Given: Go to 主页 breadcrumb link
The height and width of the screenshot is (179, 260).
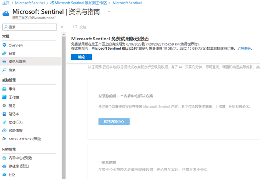Looking at the screenshot, I should (6, 3).
